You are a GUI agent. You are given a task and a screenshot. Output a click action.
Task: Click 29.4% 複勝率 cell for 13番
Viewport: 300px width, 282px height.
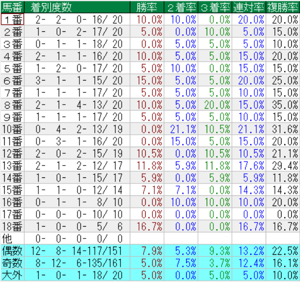tap(283, 166)
